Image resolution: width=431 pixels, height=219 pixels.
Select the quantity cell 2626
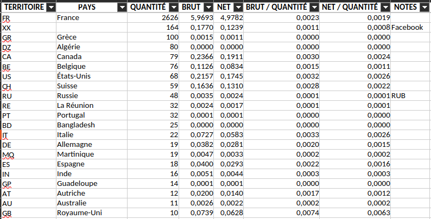click(x=153, y=18)
